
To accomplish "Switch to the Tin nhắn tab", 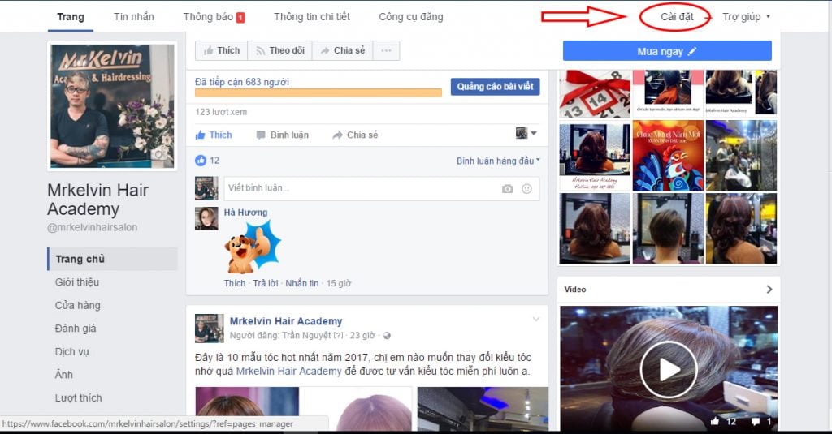I will pyautogui.click(x=134, y=16).
